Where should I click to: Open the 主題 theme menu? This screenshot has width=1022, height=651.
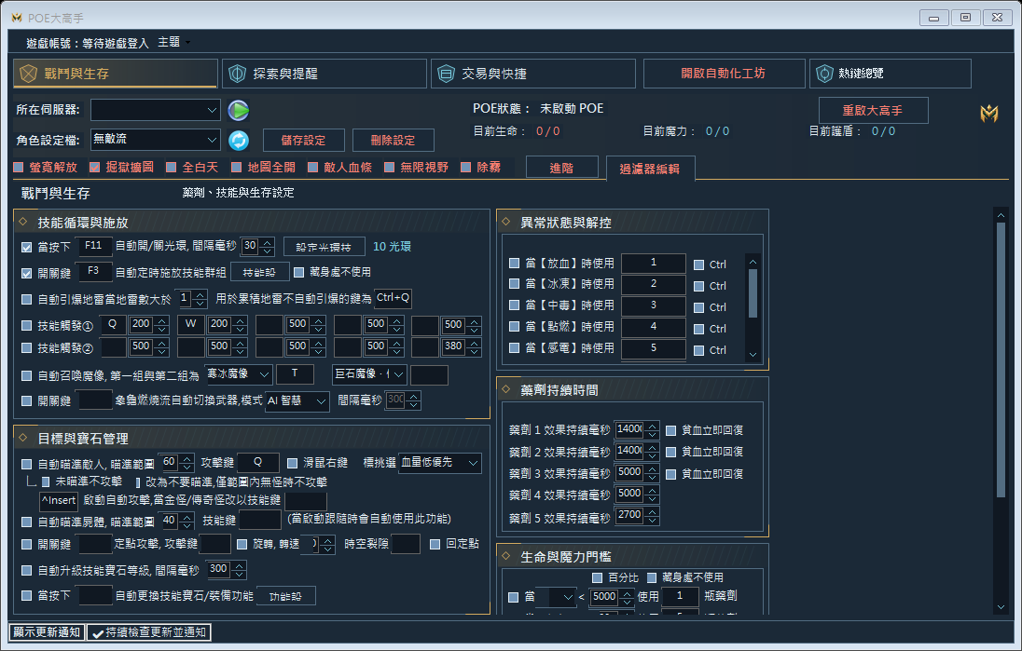[174, 42]
